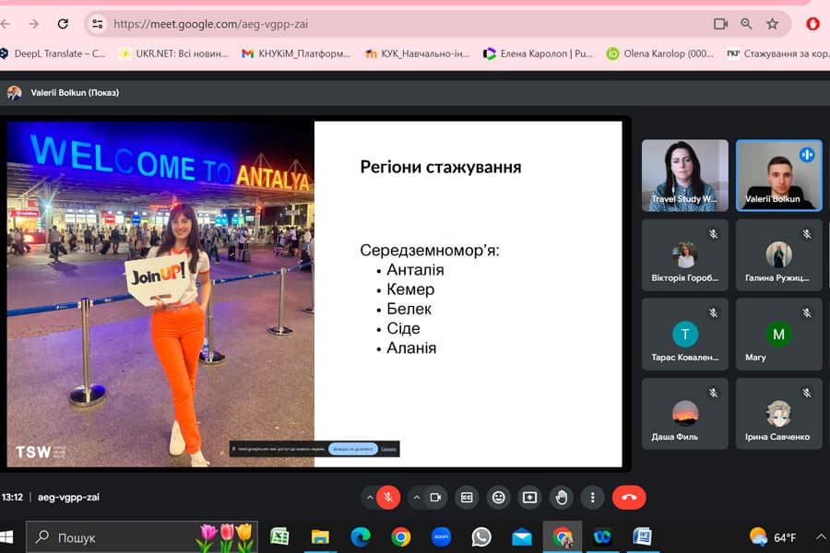Click the blue stop sharing button in the notification
The width and height of the screenshot is (830, 553).
(352, 449)
